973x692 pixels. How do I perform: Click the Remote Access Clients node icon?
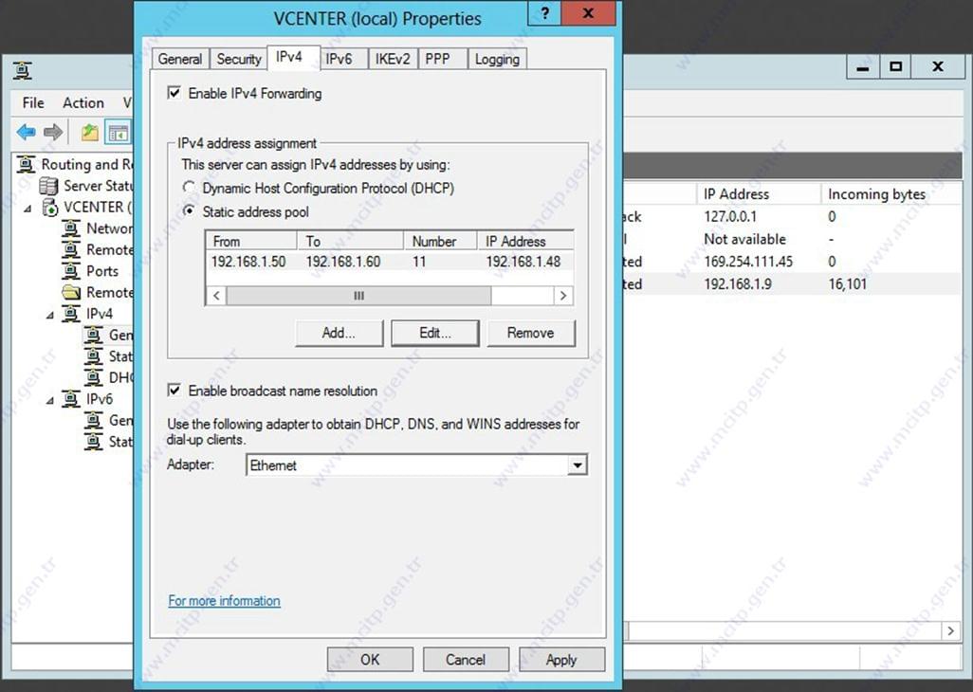tap(71, 249)
